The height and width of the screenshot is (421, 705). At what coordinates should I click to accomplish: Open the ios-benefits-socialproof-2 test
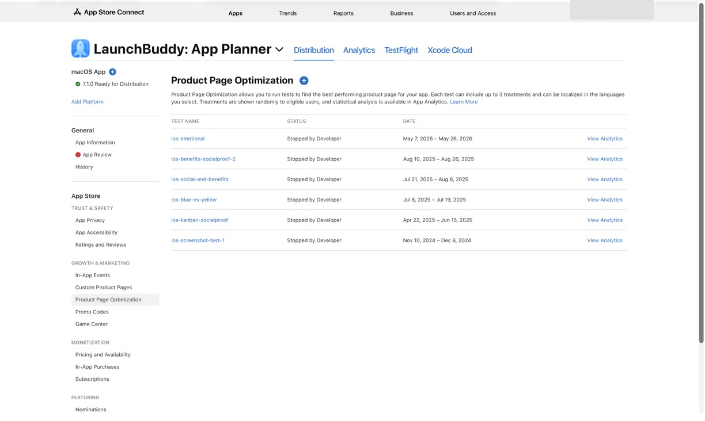[x=203, y=159]
